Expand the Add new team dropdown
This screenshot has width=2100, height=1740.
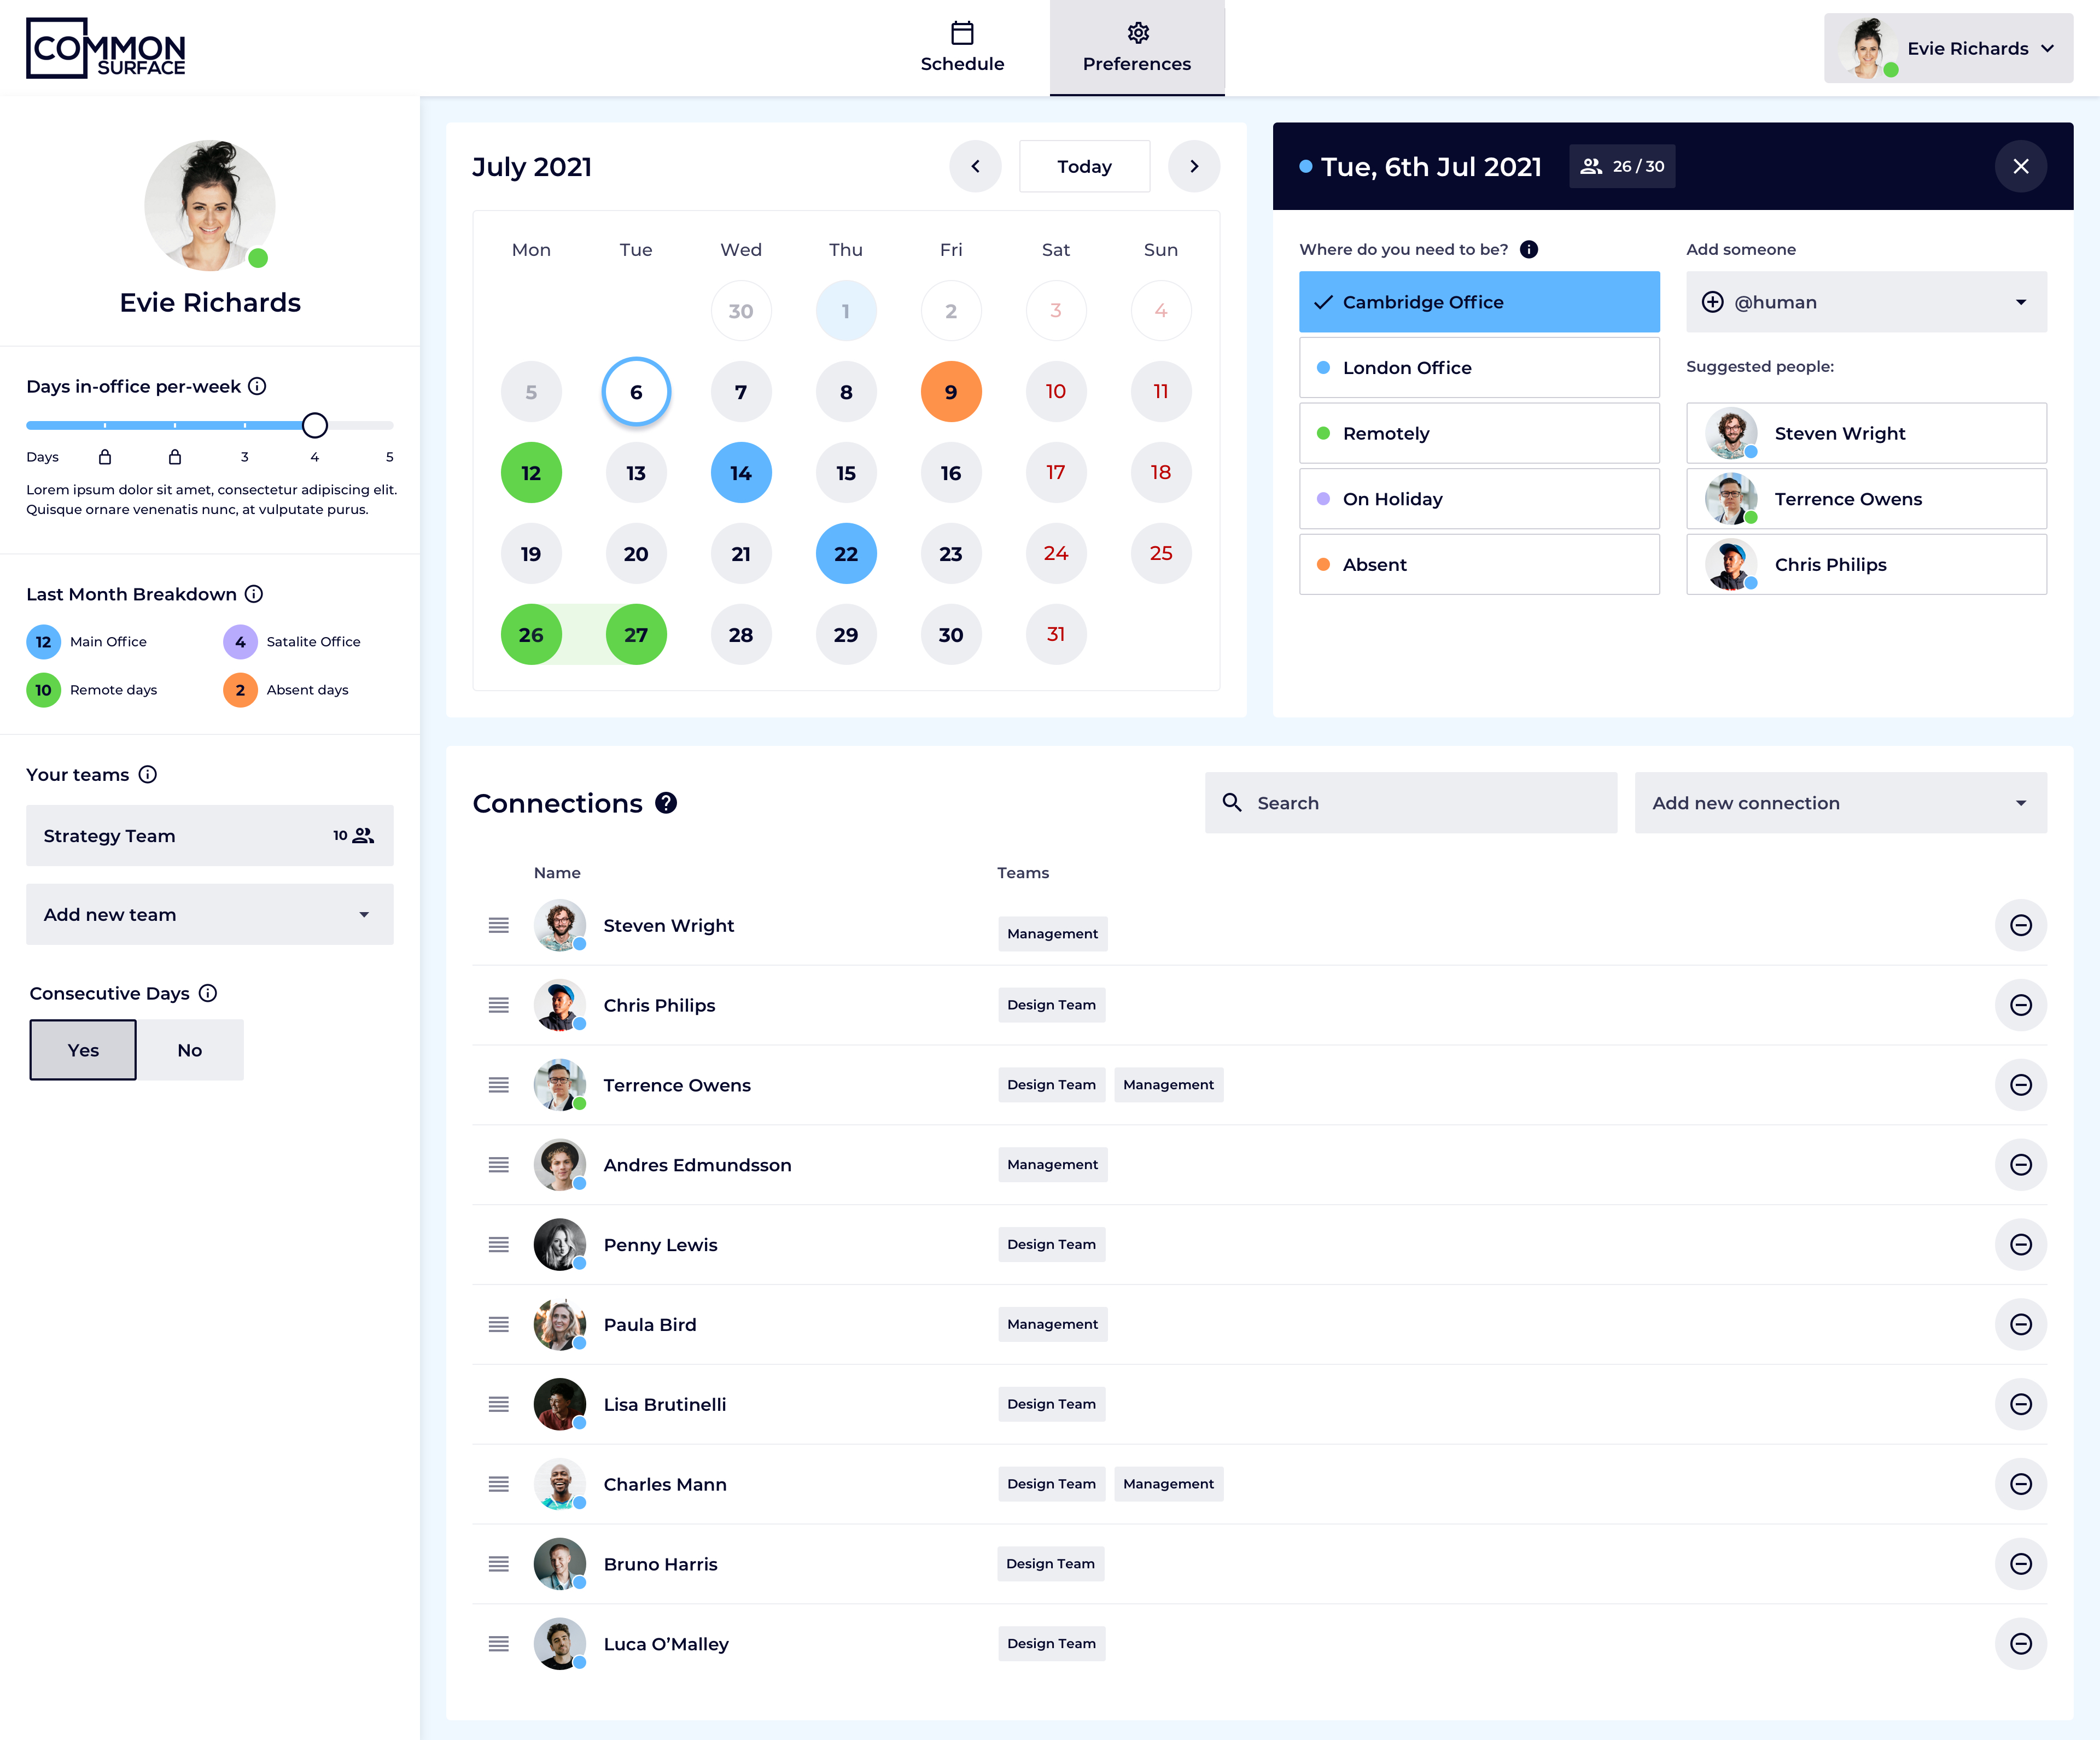point(209,914)
